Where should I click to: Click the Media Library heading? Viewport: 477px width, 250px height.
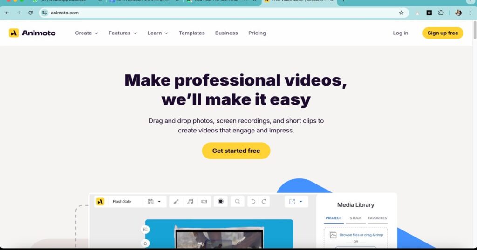click(355, 205)
